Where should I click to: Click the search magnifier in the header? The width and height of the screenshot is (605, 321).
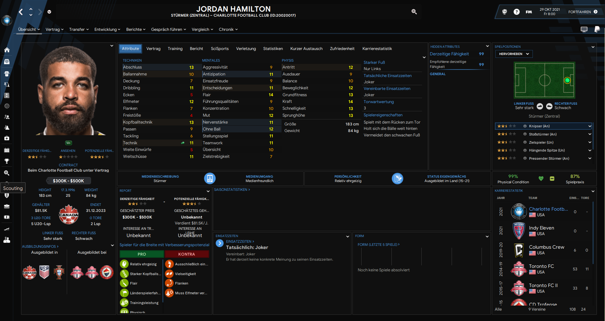[x=414, y=12]
